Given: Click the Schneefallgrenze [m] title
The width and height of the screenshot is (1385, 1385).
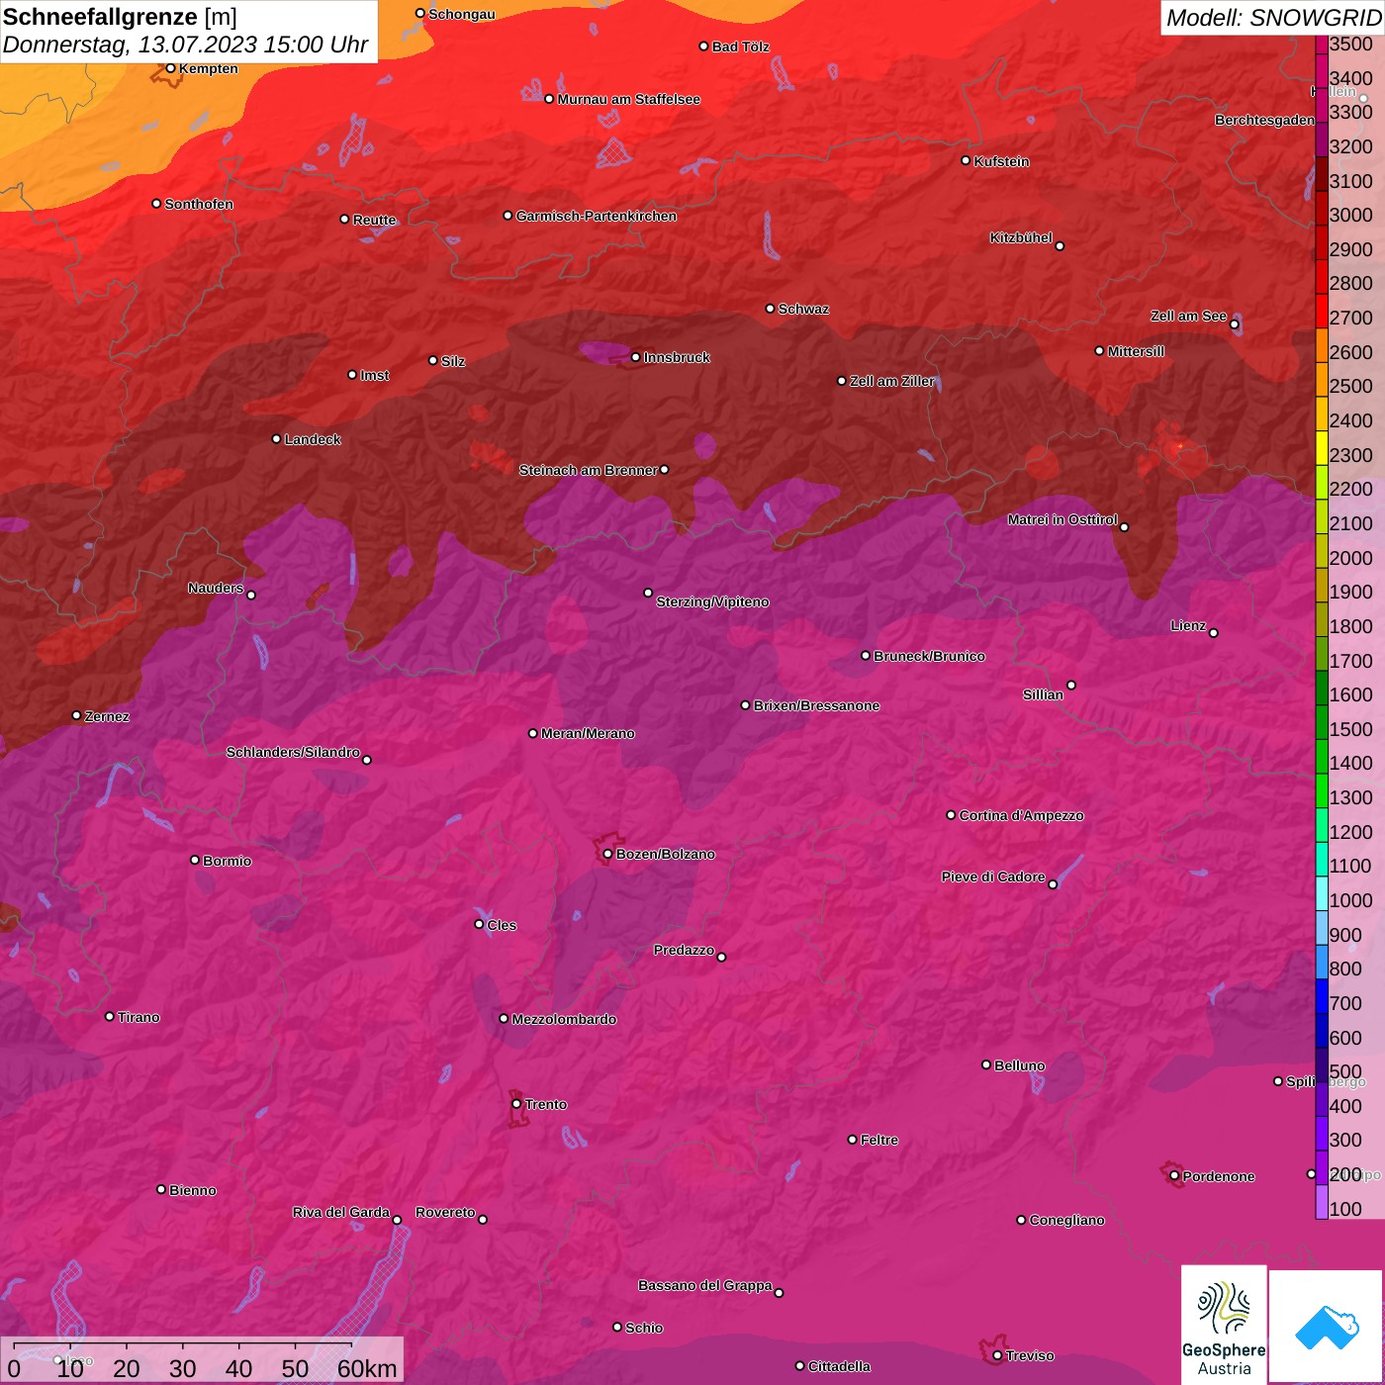Looking at the screenshot, I should (120, 17).
